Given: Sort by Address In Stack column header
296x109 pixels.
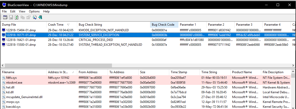Looking at the screenshot, I should click(x=62, y=72).
